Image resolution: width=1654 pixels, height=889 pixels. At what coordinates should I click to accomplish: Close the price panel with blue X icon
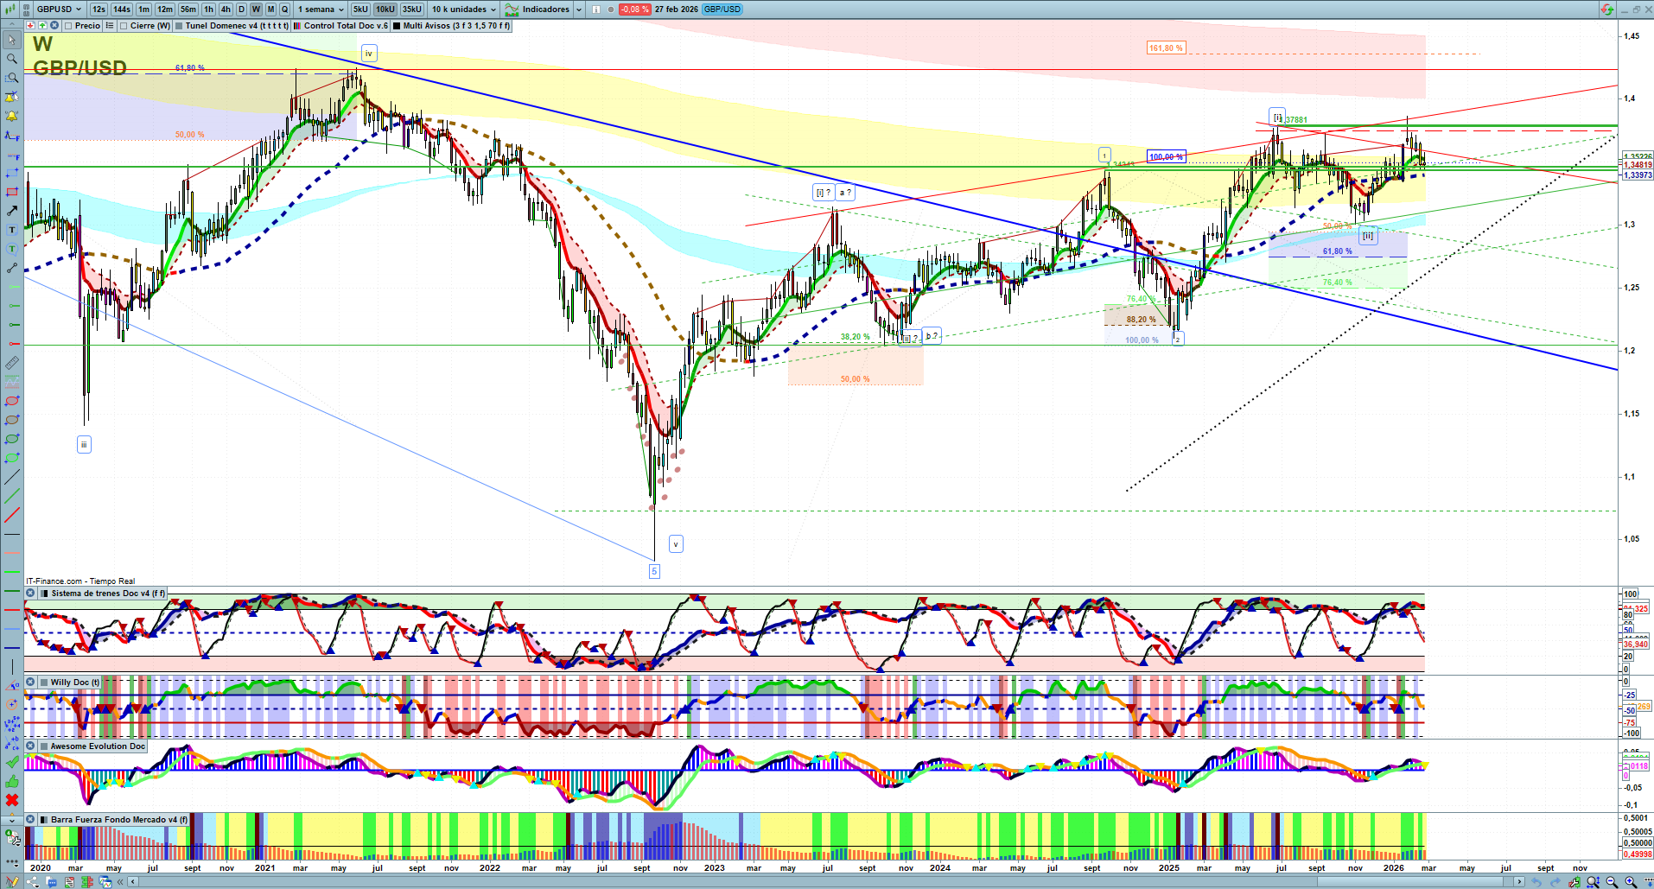[54, 26]
